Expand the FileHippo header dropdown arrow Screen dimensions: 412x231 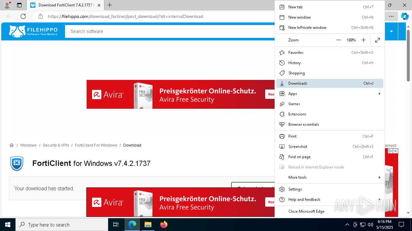coord(391,31)
